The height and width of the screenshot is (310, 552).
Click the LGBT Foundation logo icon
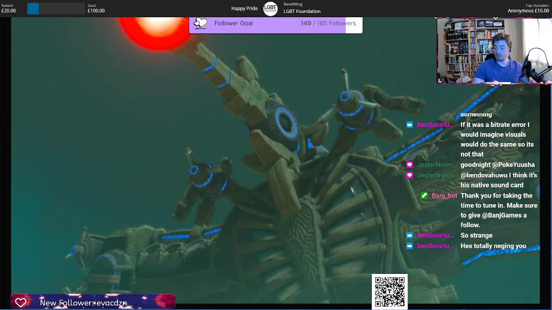tap(270, 9)
